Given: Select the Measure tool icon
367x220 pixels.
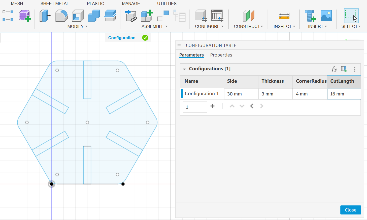Looking at the screenshot, I should tap(284, 16).
